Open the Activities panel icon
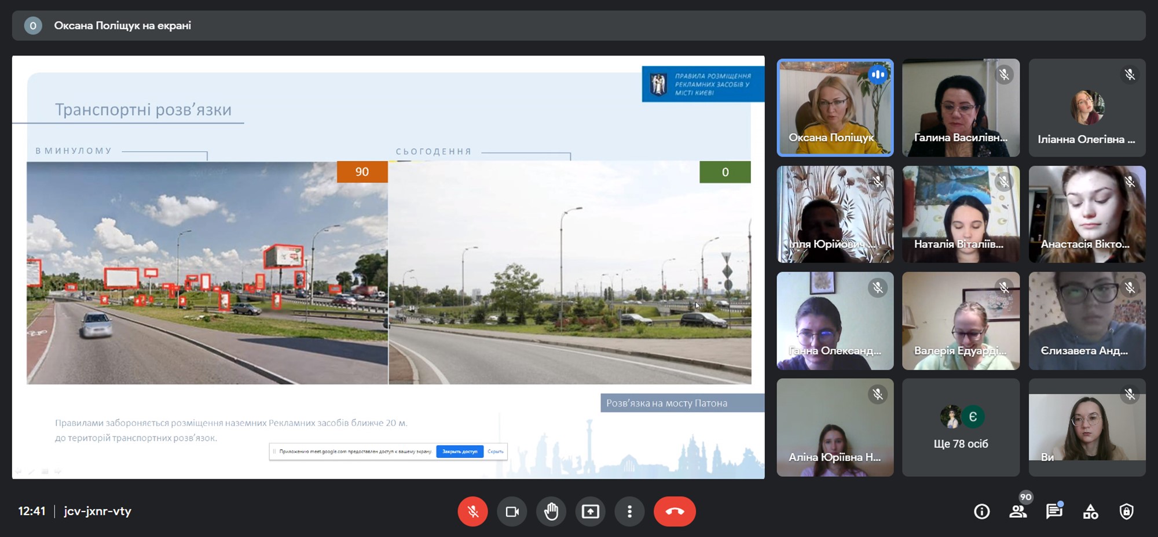The image size is (1158, 537). (1090, 512)
